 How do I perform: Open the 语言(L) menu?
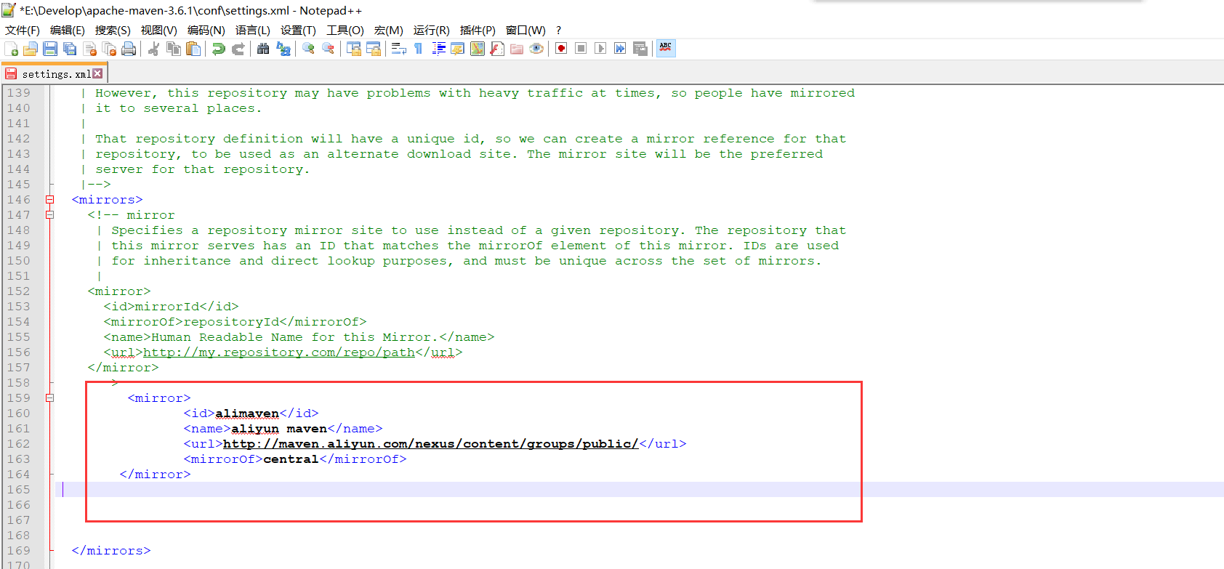[x=253, y=30]
